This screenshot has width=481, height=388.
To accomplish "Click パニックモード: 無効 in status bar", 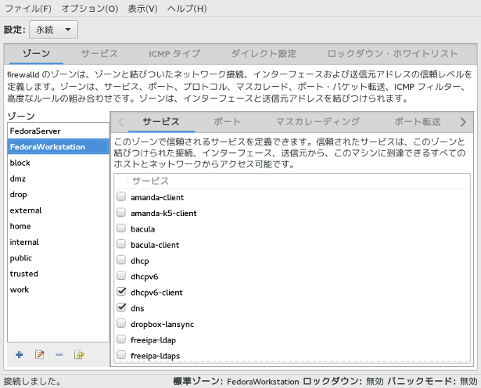I will [x=433, y=381].
